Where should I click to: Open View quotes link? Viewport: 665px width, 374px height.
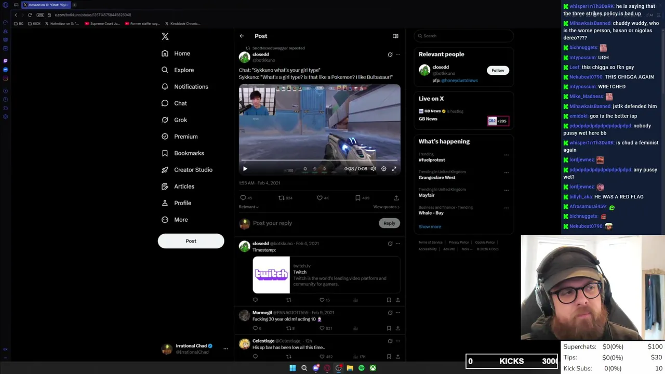387,207
